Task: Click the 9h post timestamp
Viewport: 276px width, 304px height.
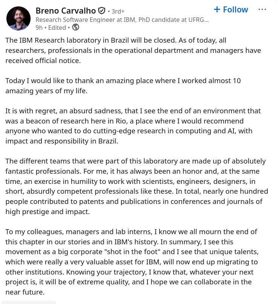Action: click(39, 27)
